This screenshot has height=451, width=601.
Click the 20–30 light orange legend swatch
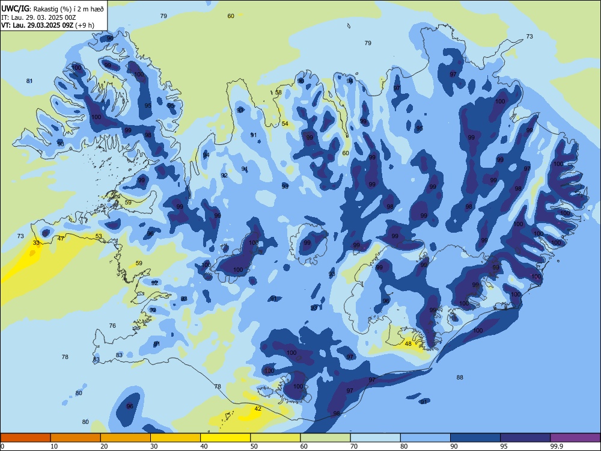click(x=126, y=438)
